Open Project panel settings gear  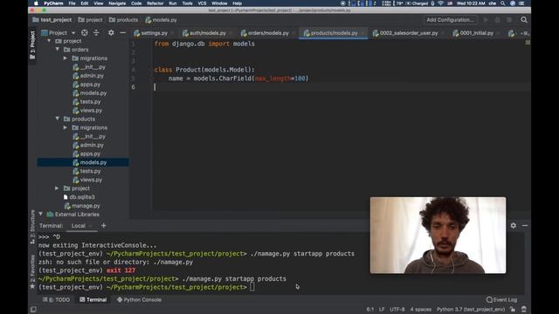click(x=111, y=33)
